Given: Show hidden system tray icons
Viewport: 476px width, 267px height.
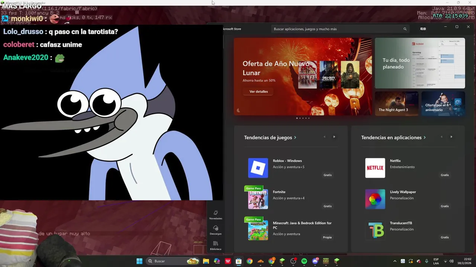Looking at the screenshot, I should coord(395,261).
